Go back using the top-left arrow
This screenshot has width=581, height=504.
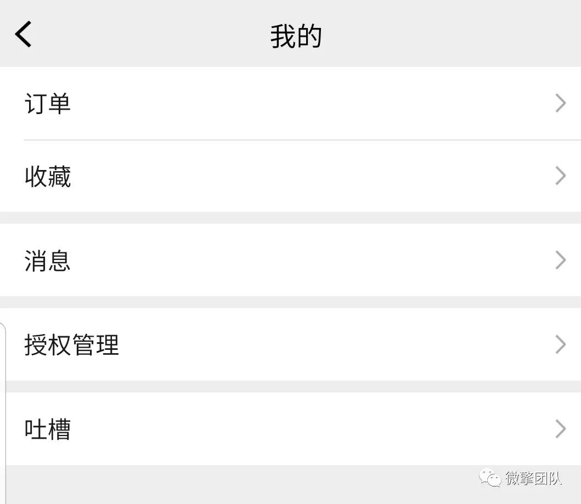pos(23,34)
